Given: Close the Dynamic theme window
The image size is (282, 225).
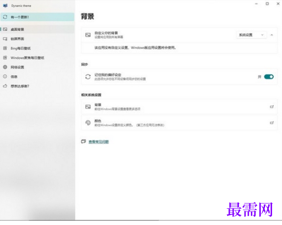Looking at the screenshot, I should [278, 4].
